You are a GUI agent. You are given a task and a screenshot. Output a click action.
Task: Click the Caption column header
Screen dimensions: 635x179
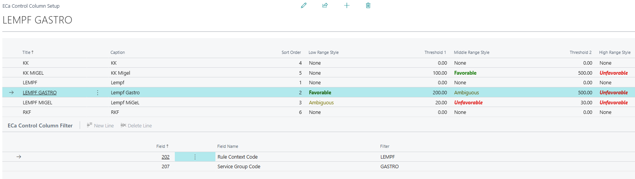(x=118, y=52)
